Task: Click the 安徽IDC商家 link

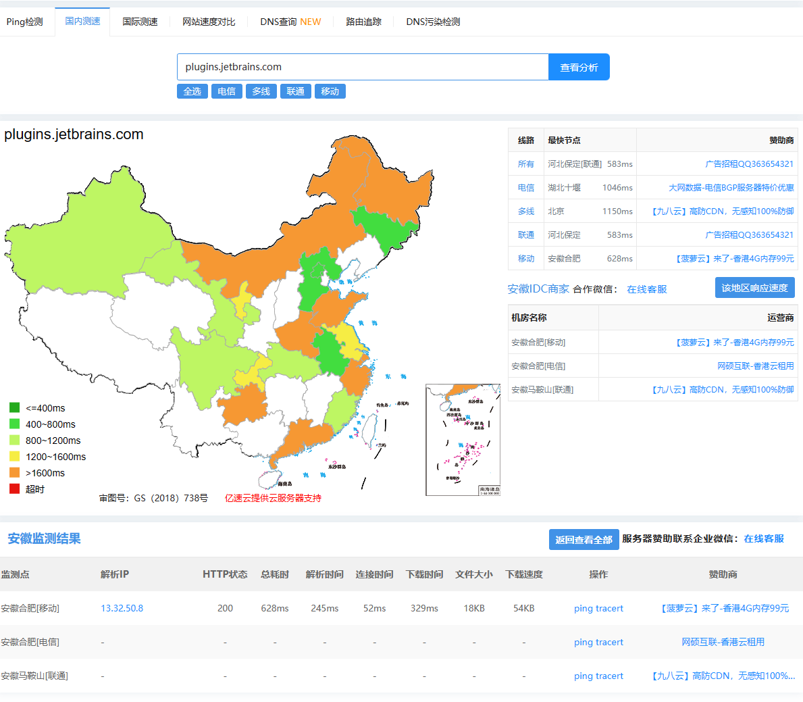Action: point(538,289)
